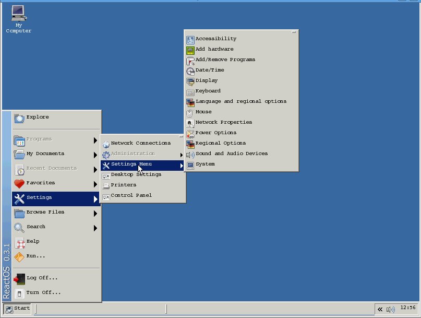Expand the Search submenu arrow

95,228
